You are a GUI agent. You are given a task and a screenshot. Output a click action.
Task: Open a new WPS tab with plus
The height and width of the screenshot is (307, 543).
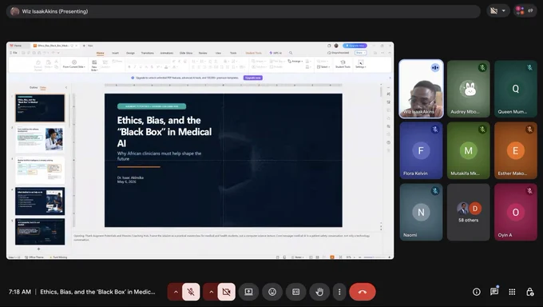84,46
